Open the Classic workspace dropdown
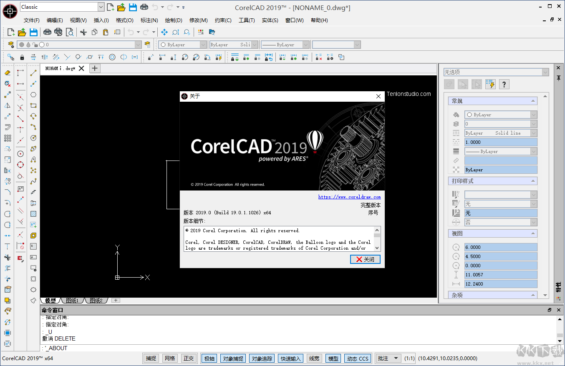 [101, 7]
